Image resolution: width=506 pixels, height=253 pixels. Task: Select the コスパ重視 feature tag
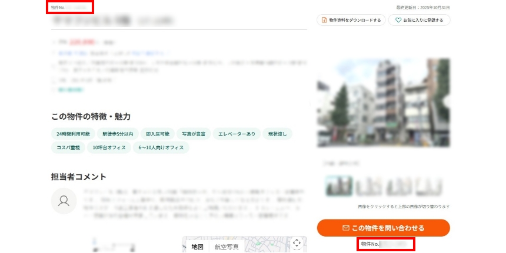68,147
